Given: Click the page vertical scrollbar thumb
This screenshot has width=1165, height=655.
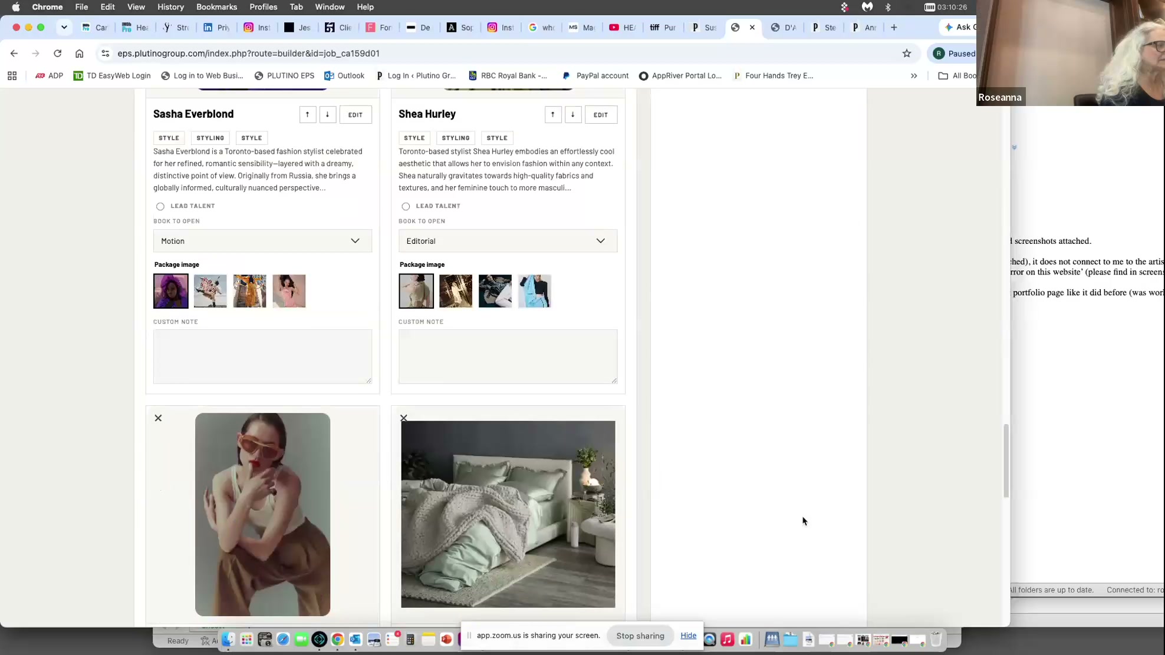Looking at the screenshot, I should pos(1006,460).
